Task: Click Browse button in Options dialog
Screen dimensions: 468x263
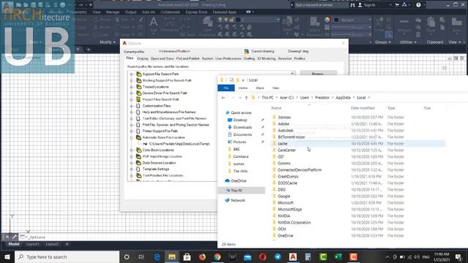Action: coord(319,73)
